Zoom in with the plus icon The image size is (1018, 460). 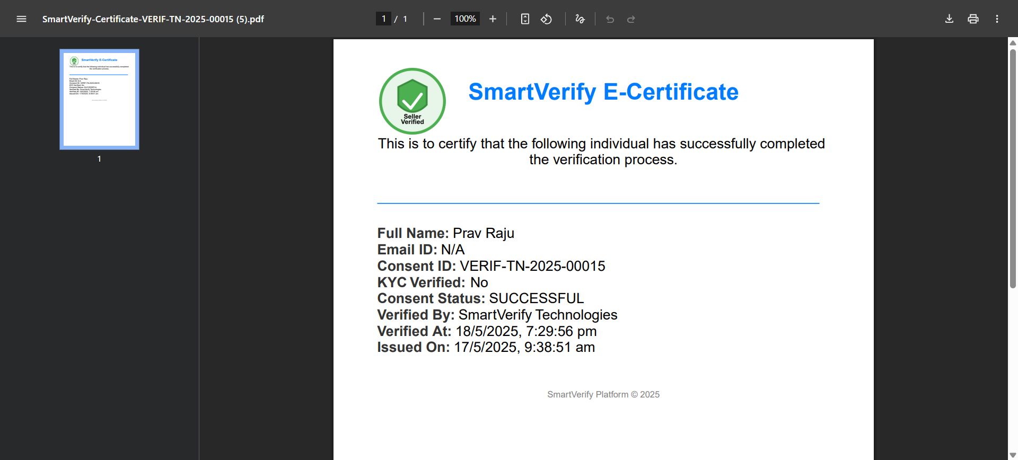coord(493,19)
